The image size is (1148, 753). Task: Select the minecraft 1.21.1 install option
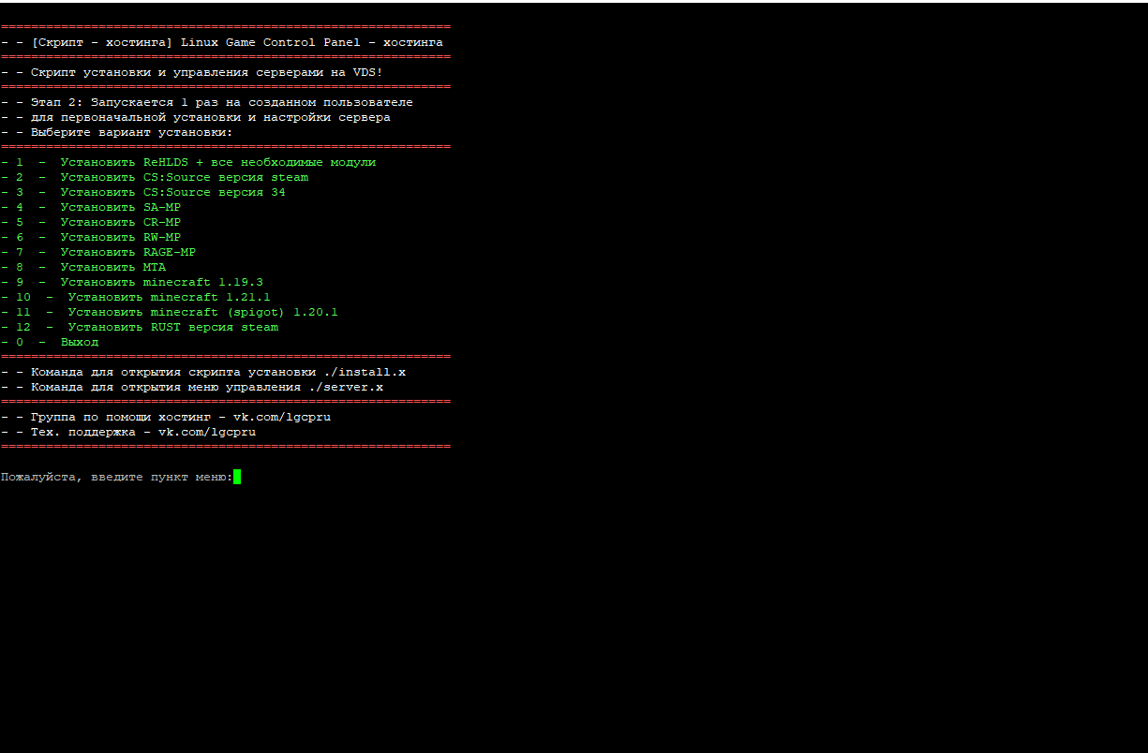pyautogui.click(x=169, y=297)
